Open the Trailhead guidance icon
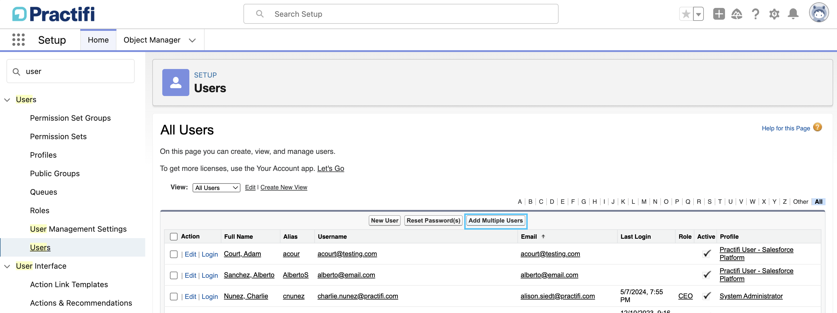The height and width of the screenshot is (313, 837). 736,14
